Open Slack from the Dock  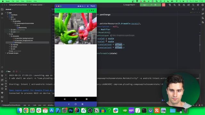[39, 111]
